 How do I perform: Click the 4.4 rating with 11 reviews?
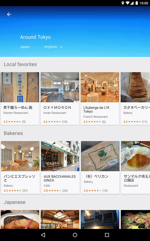tap(135, 122)
